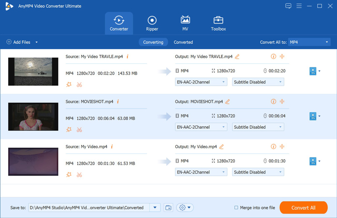Expand the settings gear dropdown at bottom

pos(184,207)
